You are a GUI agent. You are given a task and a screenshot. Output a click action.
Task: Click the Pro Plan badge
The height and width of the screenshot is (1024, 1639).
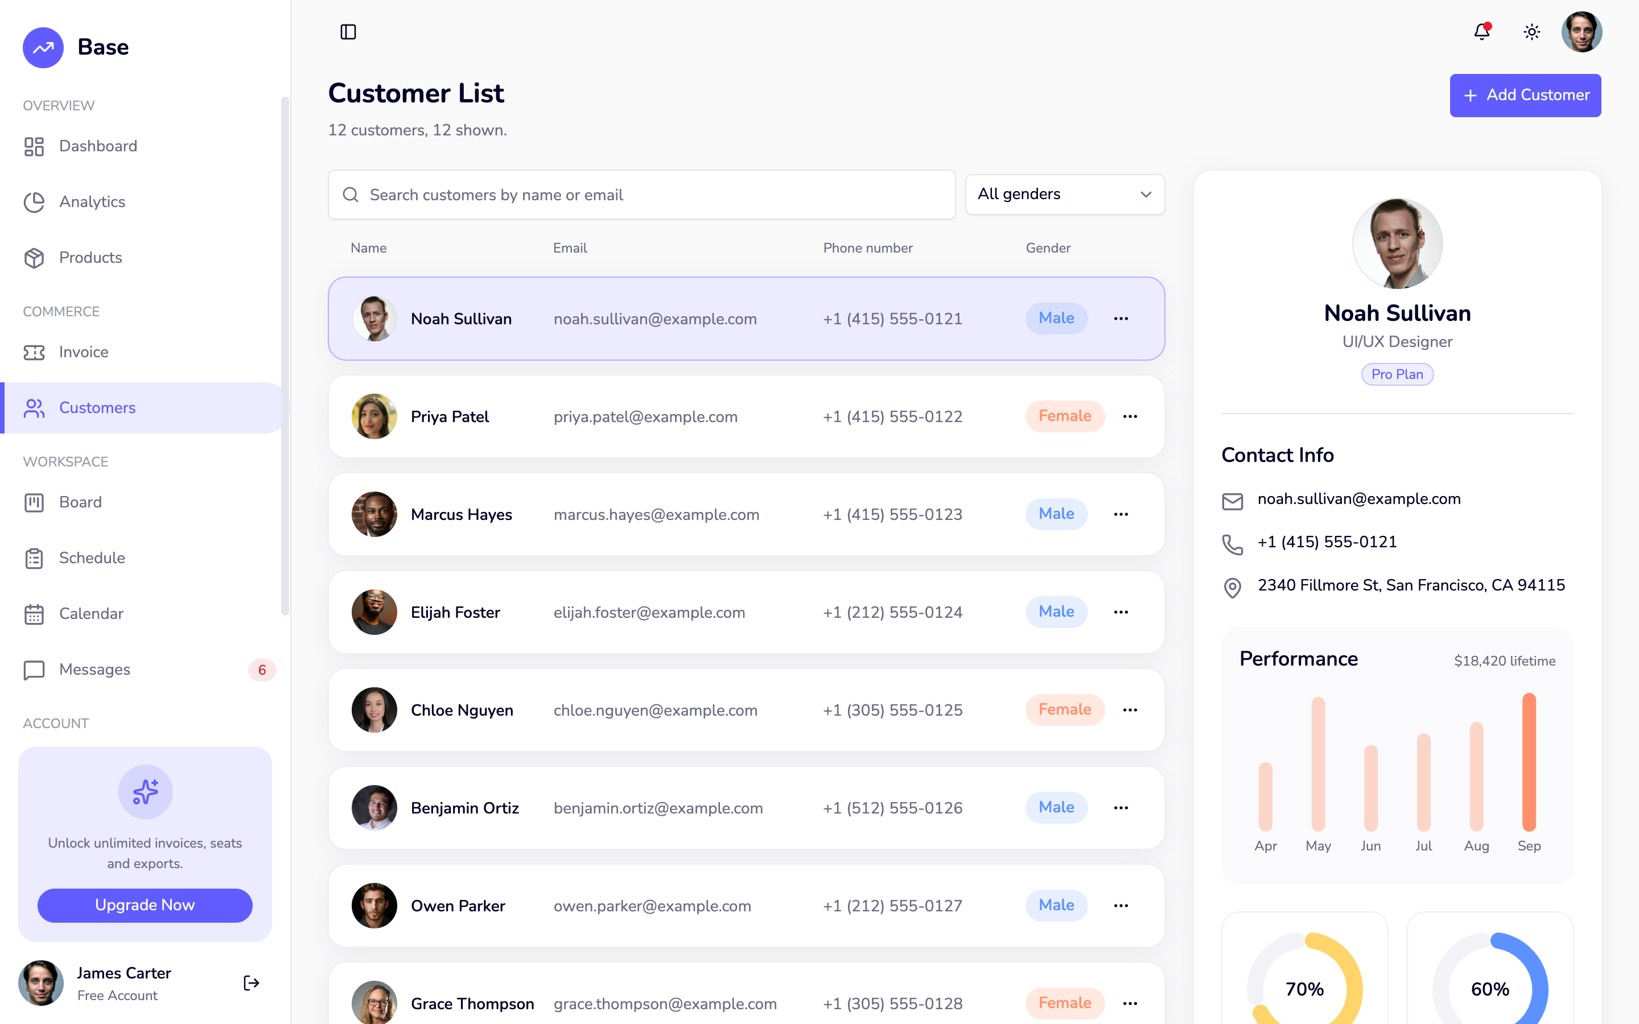click(x=1397, y=374)
